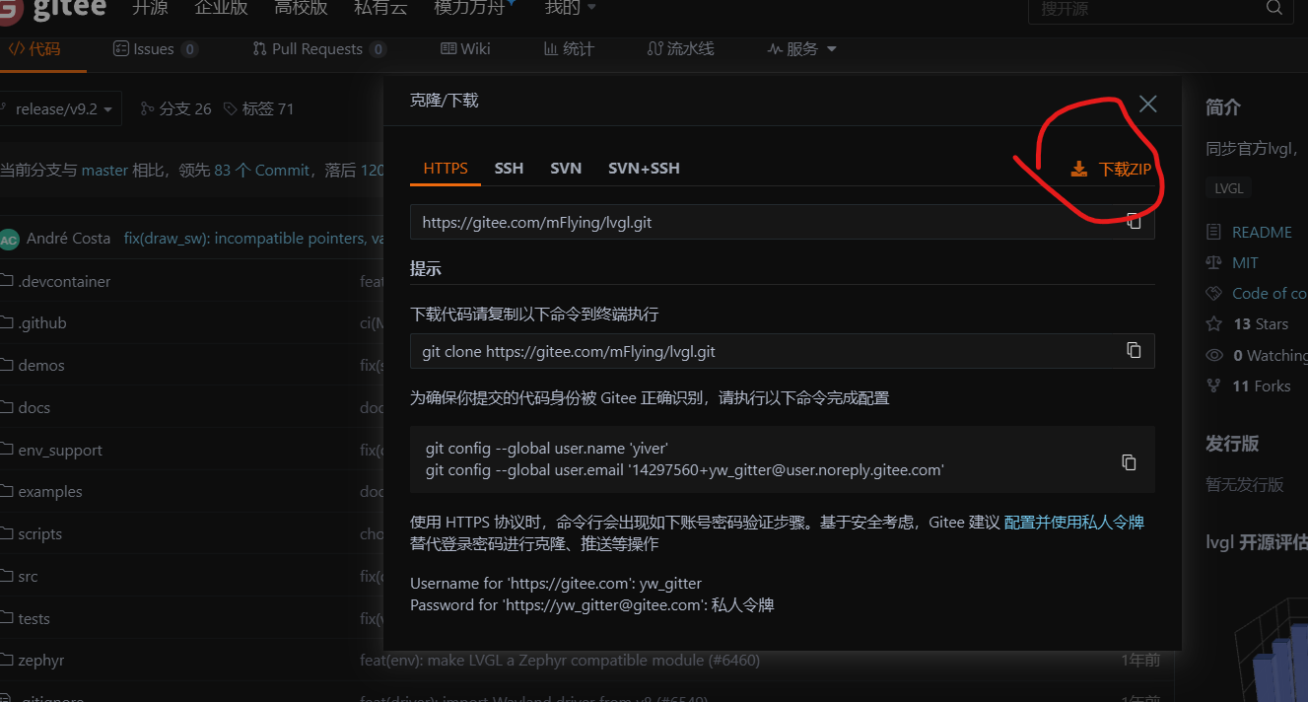Switch to the 流水线 tab
The height and width of the screenshot is (702, 1308).
click(x=680, y=49)
